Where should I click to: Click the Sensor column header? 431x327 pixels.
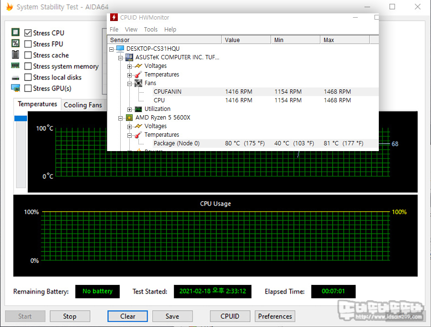pyautogui.click(x=164, y=40)
